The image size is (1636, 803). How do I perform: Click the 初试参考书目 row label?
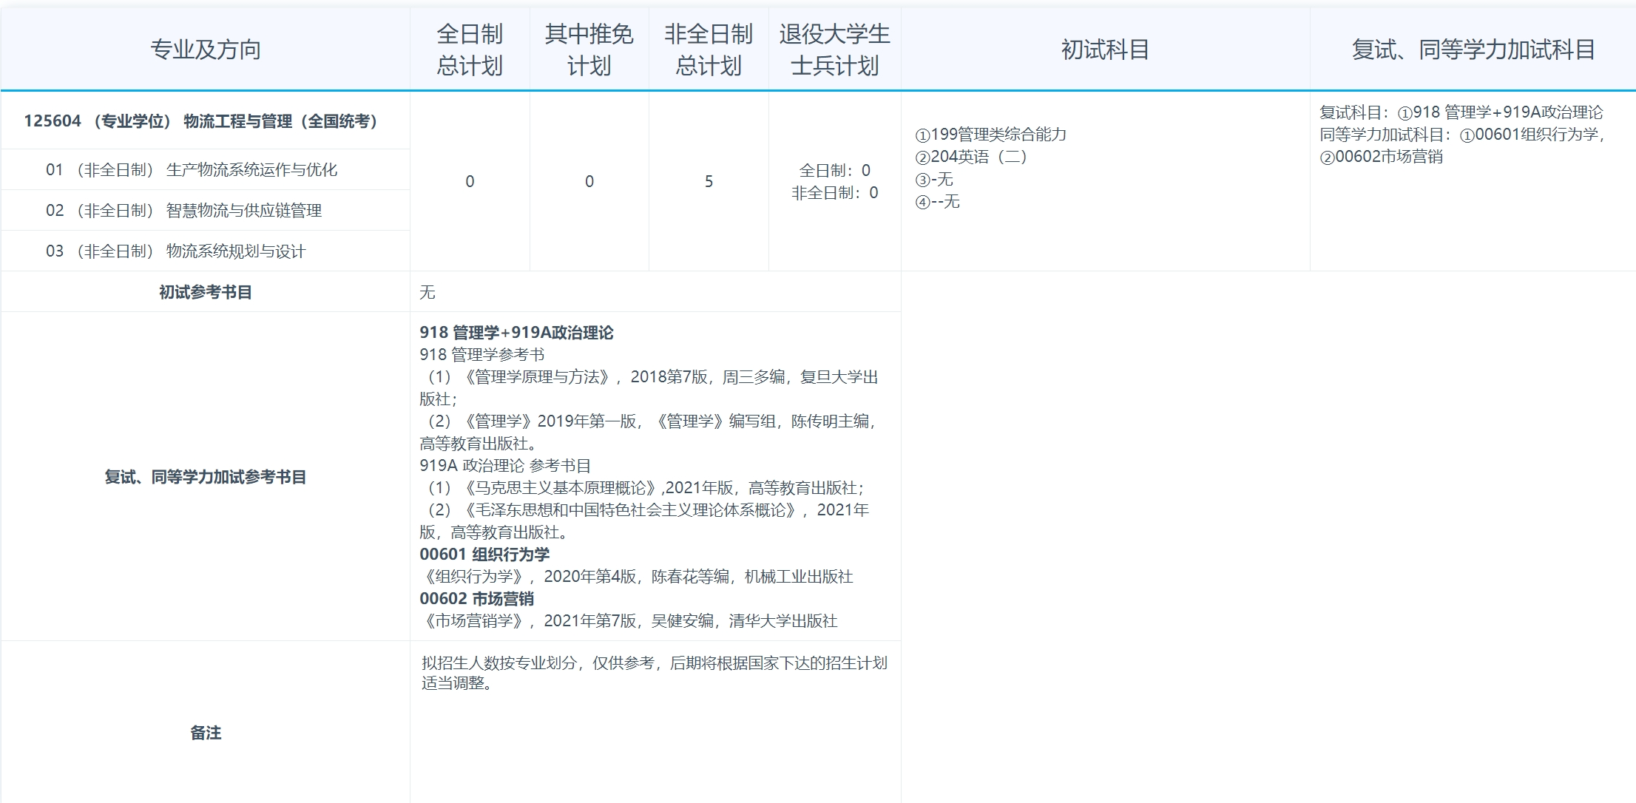[206, 291]
